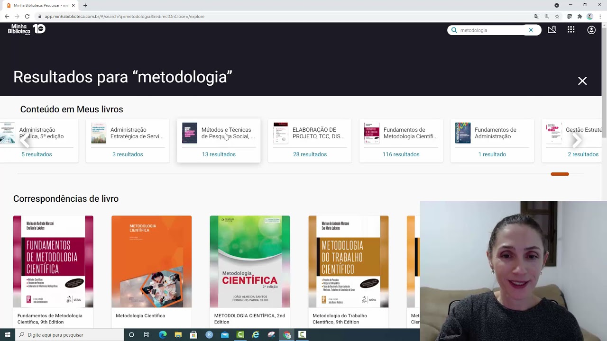Click Fundamentos de Administração small cover

pyautogui.click(x=463, y=133)
